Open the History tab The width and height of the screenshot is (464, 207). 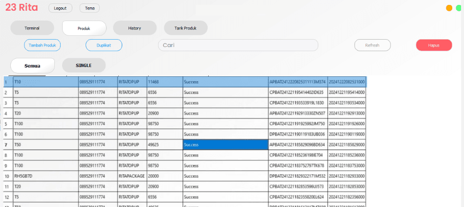pyautogui.click(x=134, y=28)
